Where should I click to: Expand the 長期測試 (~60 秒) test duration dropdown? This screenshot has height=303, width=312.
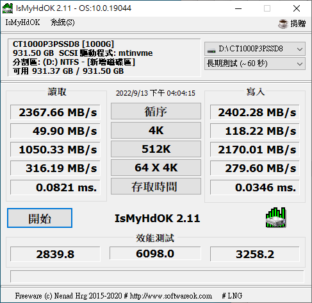coord(255,64)
